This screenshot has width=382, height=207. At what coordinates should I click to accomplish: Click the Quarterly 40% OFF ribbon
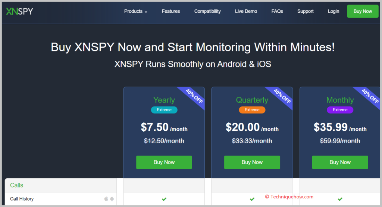(x=281, y=96)
